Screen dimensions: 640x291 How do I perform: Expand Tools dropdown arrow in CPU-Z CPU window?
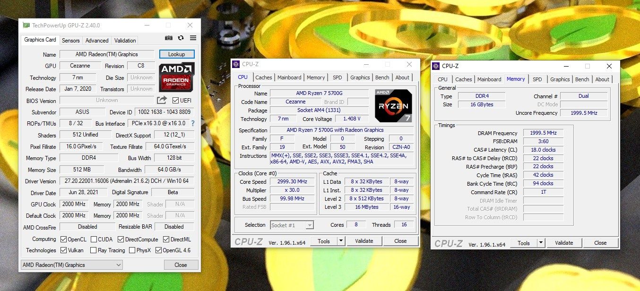(341, 241)
